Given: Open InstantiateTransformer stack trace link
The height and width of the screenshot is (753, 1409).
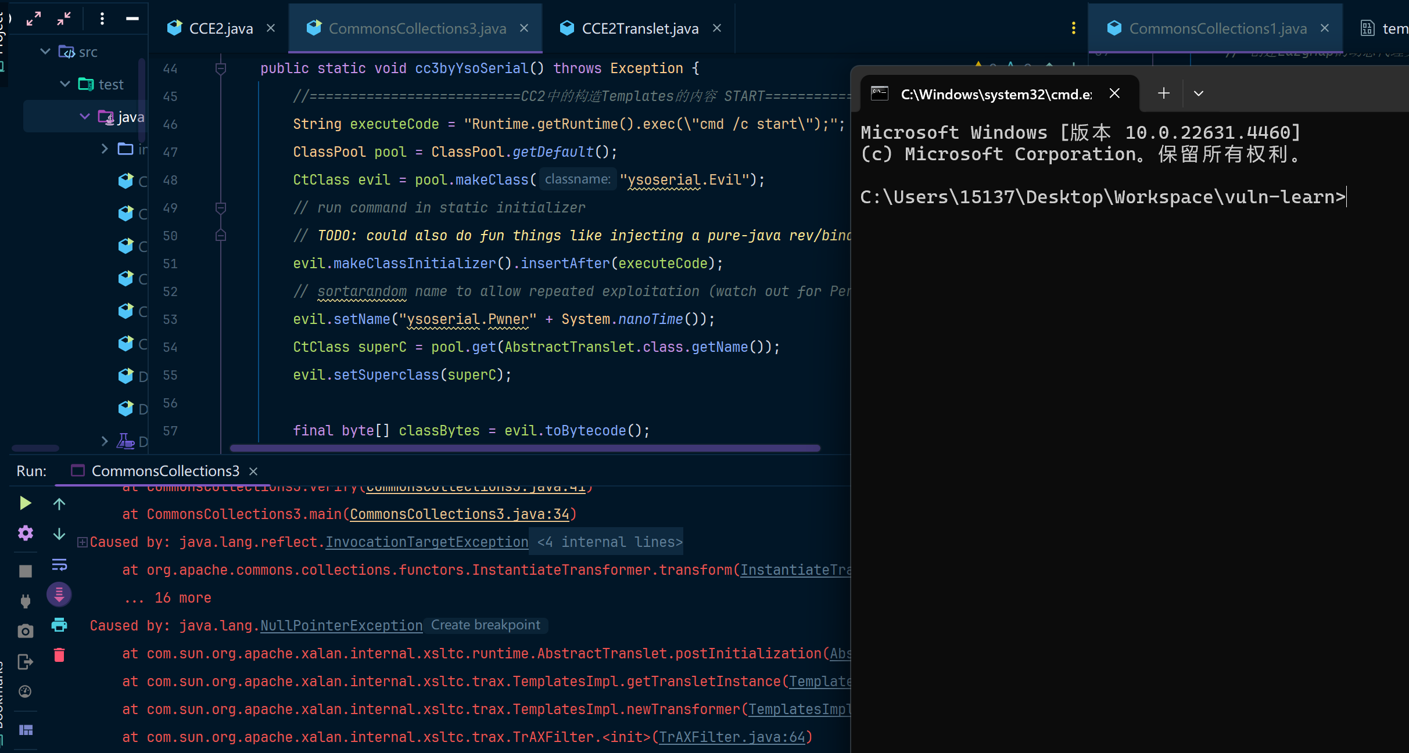Looking at the screenshot, I should [795, 570].
